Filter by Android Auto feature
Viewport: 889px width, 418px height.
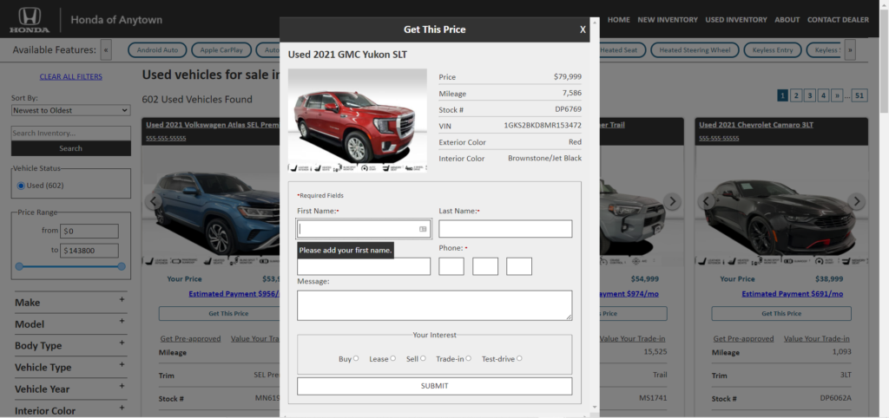point(158,49)
